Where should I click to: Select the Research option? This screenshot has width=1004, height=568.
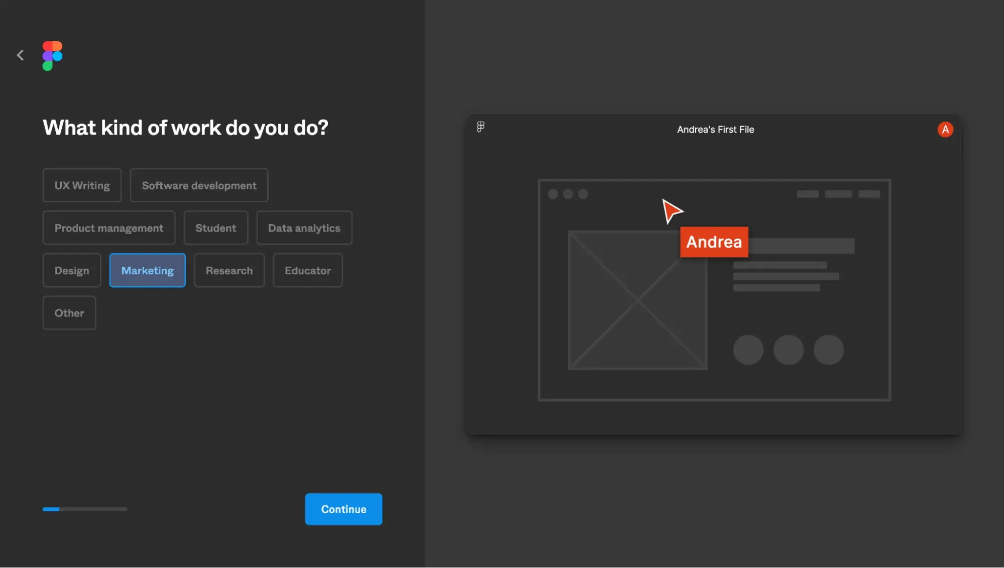[x=229, y=271]
